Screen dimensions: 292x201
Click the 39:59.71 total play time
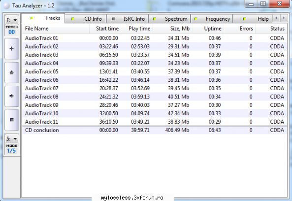tap(140, 130)
